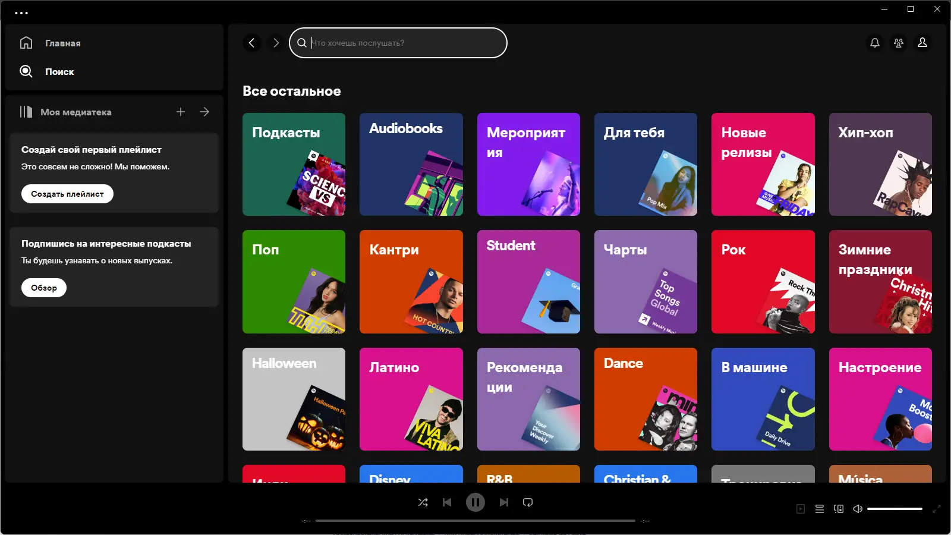
Task: Go to Главная home page
Action: point(51,43)
